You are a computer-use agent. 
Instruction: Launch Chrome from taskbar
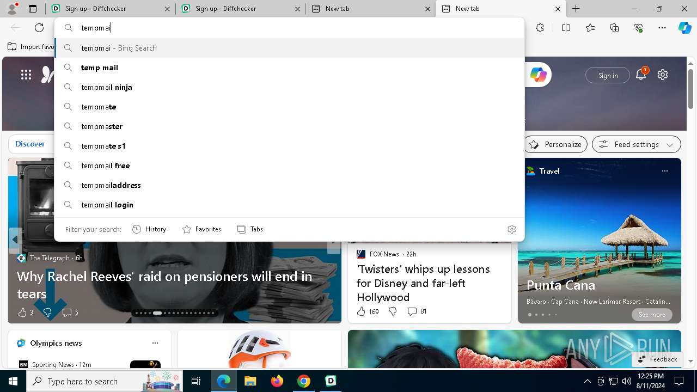(304, 381)
